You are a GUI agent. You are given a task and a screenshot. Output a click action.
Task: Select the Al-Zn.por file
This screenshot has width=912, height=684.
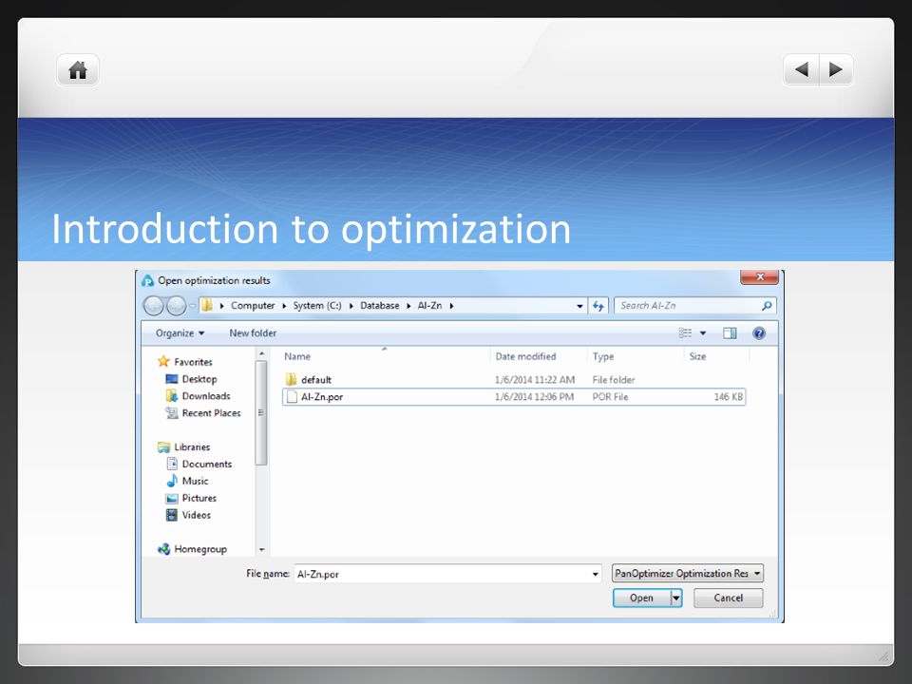514,397
